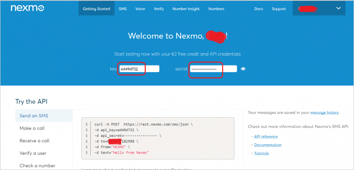Image resolution: width=354 pixels, height=170 pixels.
Task: Expand the account dropdown chevron
Action: 338,8
